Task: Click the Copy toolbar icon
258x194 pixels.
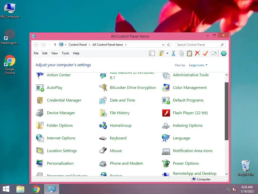Action: [x=181, y=54]
